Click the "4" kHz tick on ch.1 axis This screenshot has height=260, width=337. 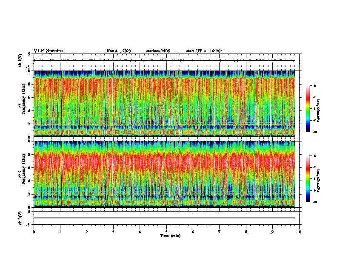pos(30,111)
